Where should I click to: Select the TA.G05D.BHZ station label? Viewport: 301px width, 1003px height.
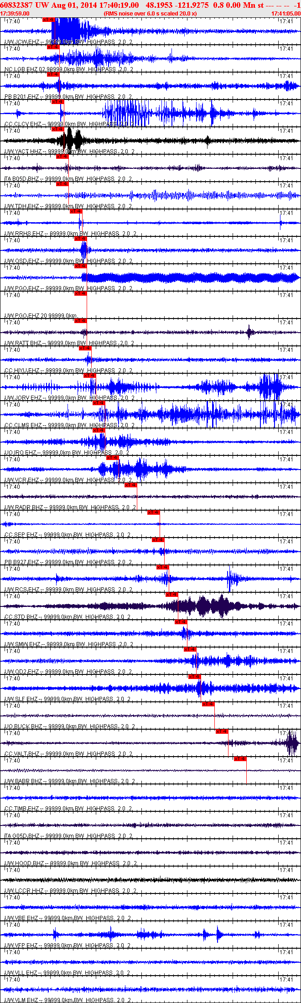(x=68, y=836)
